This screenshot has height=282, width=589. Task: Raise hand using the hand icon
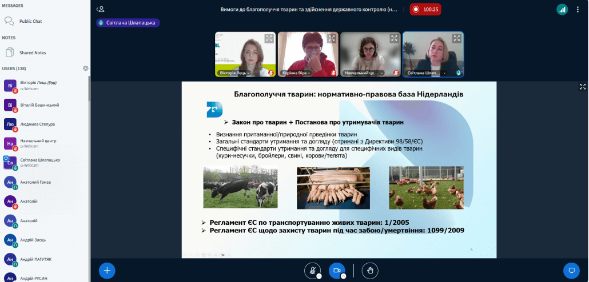(370, 270)
